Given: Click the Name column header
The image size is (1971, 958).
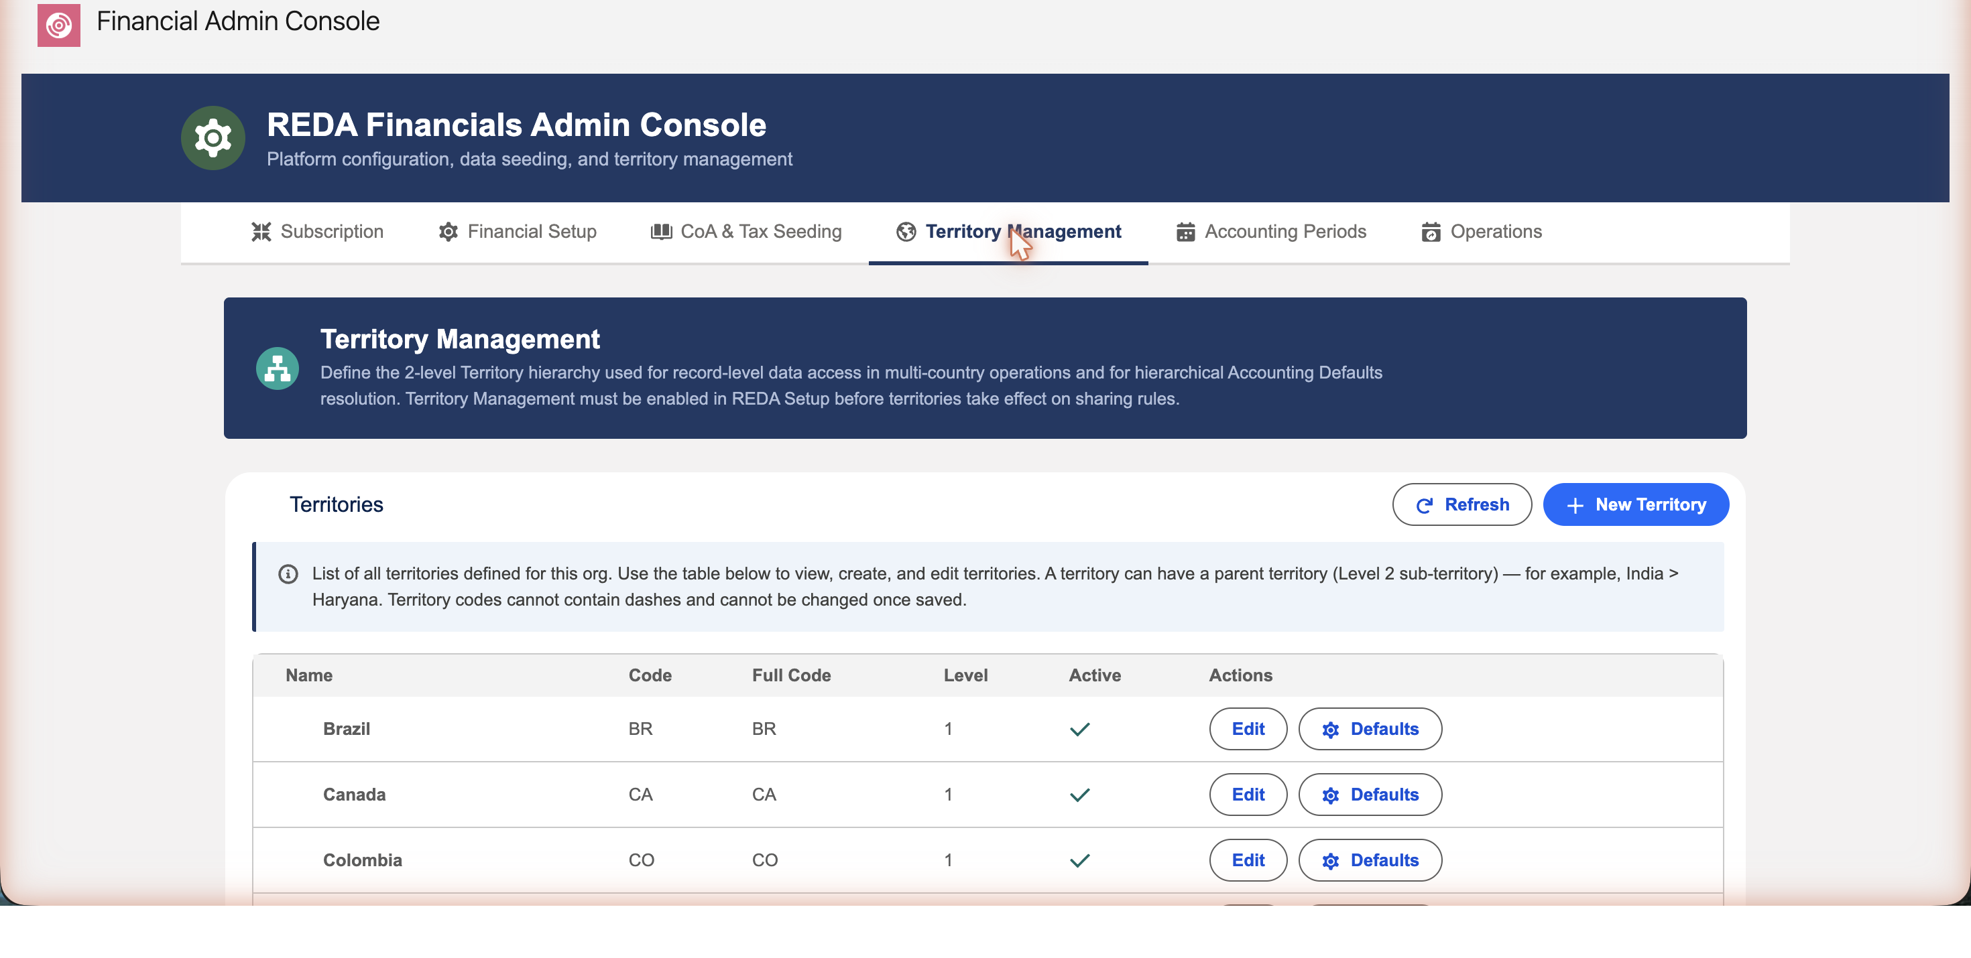Looking at the screenshot, I should 309,676.
